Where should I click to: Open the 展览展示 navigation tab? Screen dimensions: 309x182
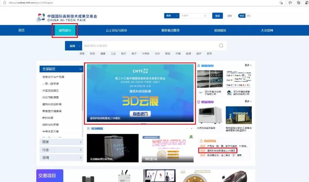click(x=65, y=30)
